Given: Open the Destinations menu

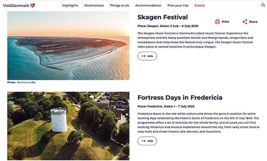Looking at the screenshot, I should (94, 5).
